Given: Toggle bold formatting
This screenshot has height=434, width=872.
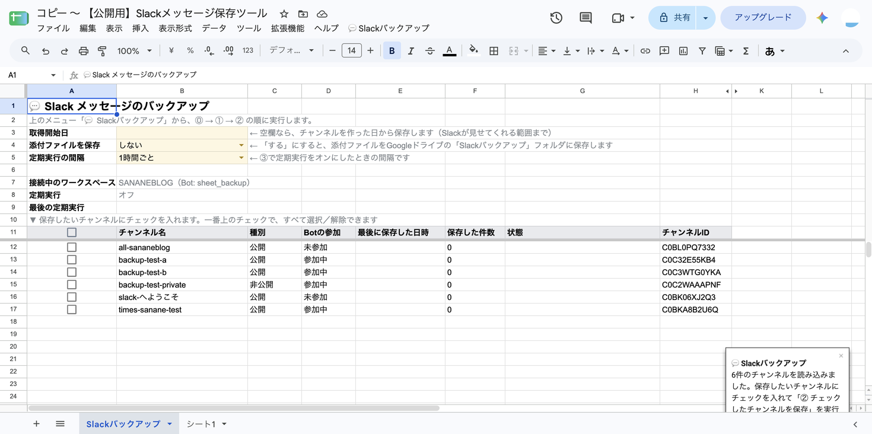Looking at the screenshot, I should (x=392, y=51).
